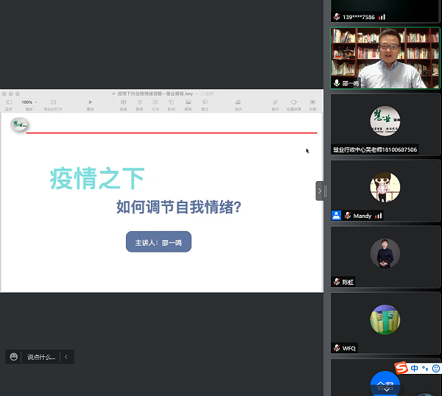442x396 pixels.
Task: Click the Text insert toolbar icon
Action: (155, 102)
